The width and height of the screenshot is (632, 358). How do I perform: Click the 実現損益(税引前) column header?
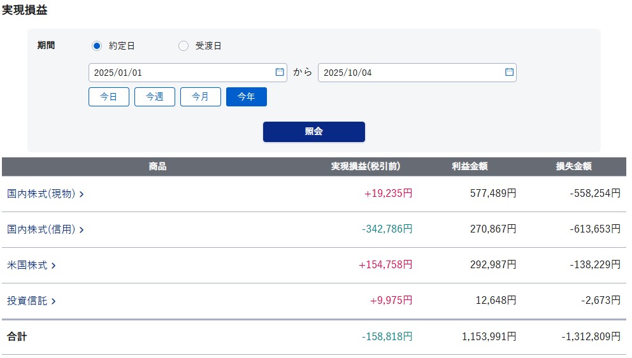coord(366,167)
